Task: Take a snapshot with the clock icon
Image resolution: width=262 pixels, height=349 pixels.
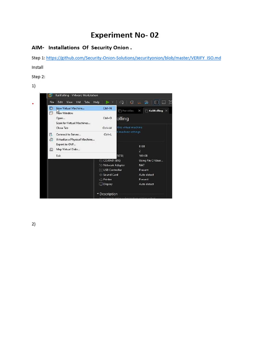Action: [x=132, y=102]
